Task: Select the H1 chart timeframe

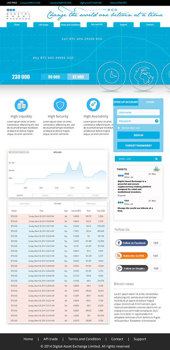Action: pyautogui.click(x=24, y=152)
